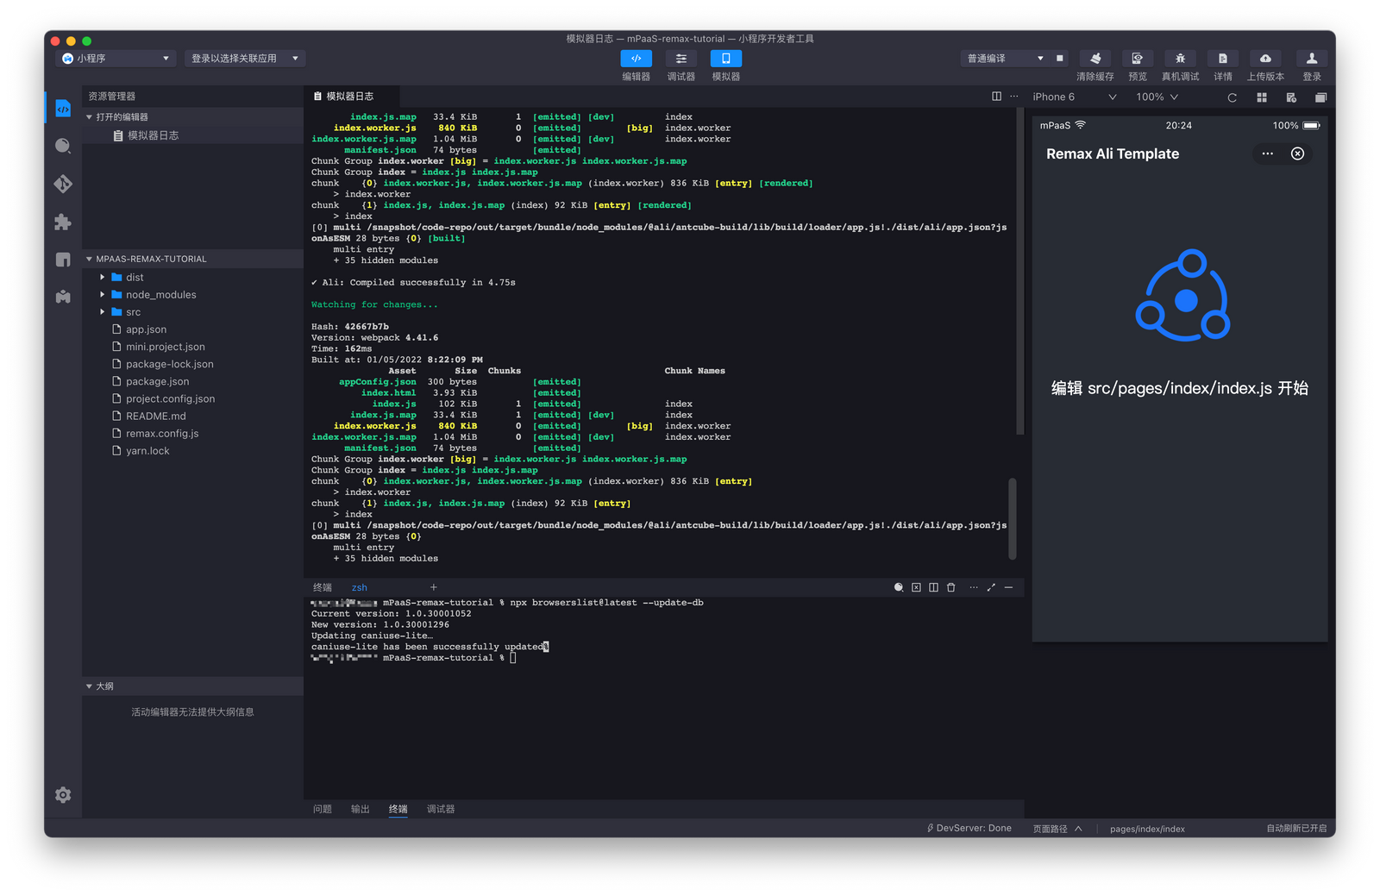Viewport: 1380px width, 896px height.
Task: Click the search icon in activity bar
Action: [63, 146]
